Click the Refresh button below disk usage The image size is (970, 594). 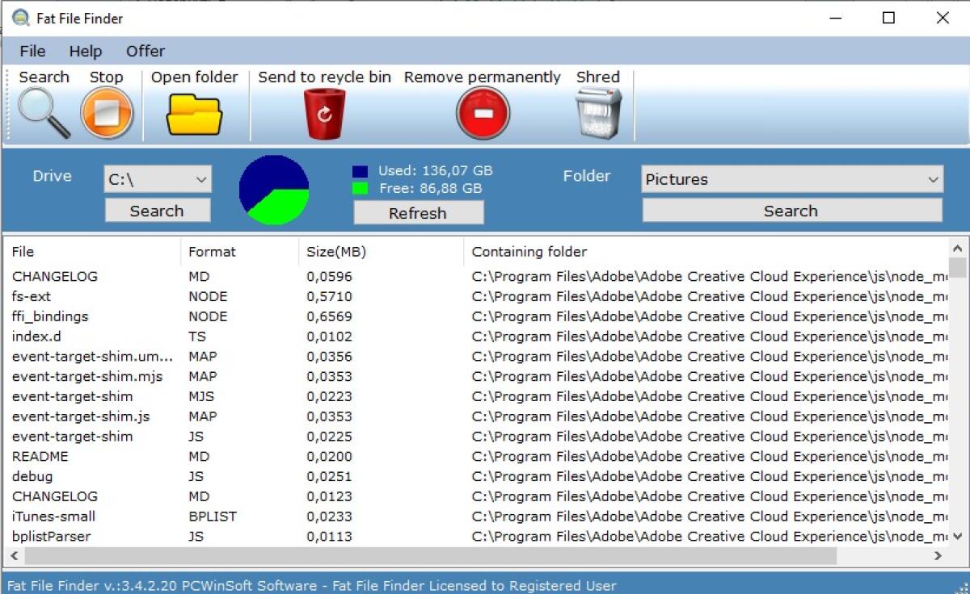click(418, 212)
